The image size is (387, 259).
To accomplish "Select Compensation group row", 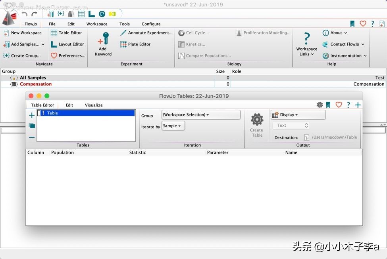I will pyautogui.click(x=193, y=84).
